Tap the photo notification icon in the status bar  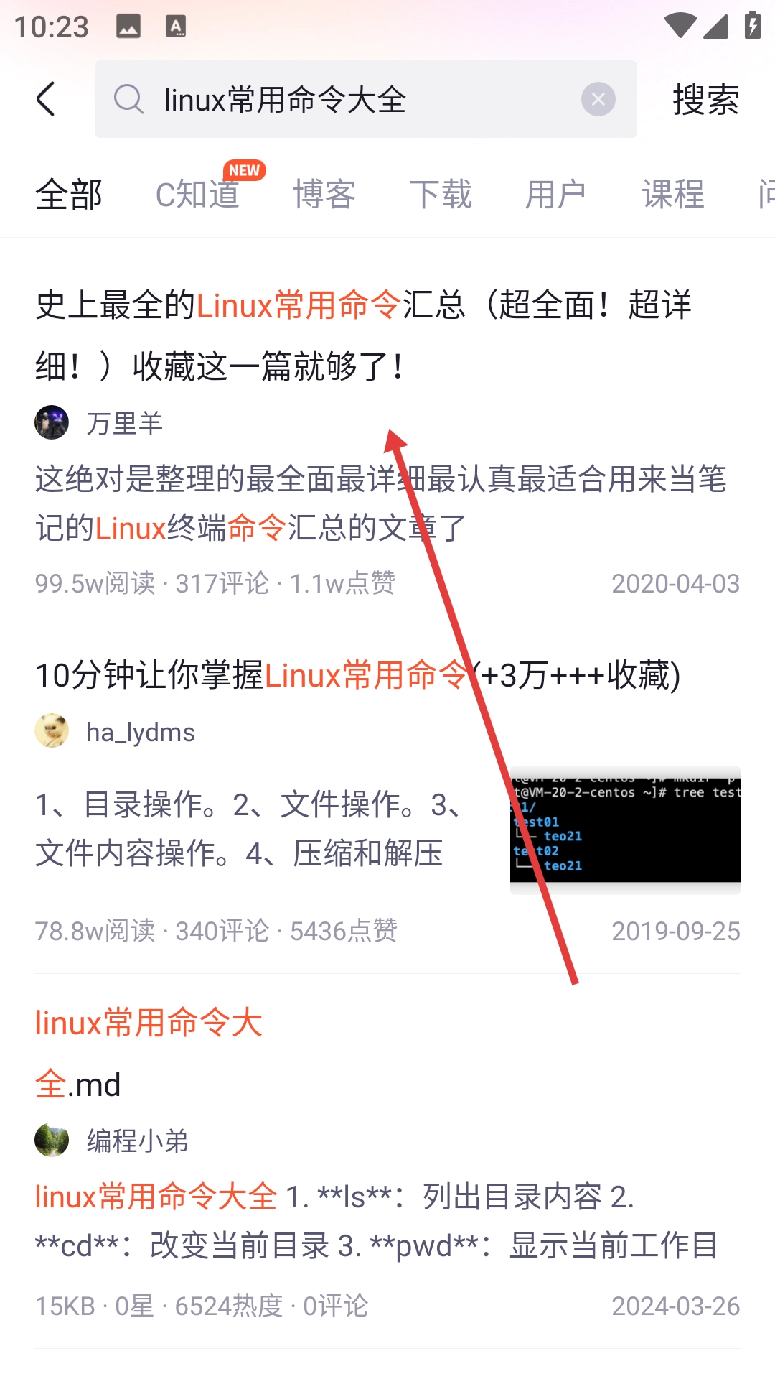[x=128, y=27]
